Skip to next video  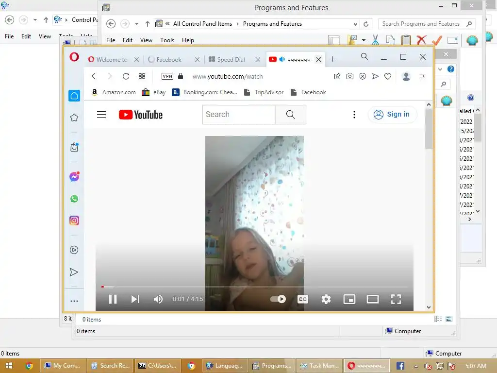135,299
